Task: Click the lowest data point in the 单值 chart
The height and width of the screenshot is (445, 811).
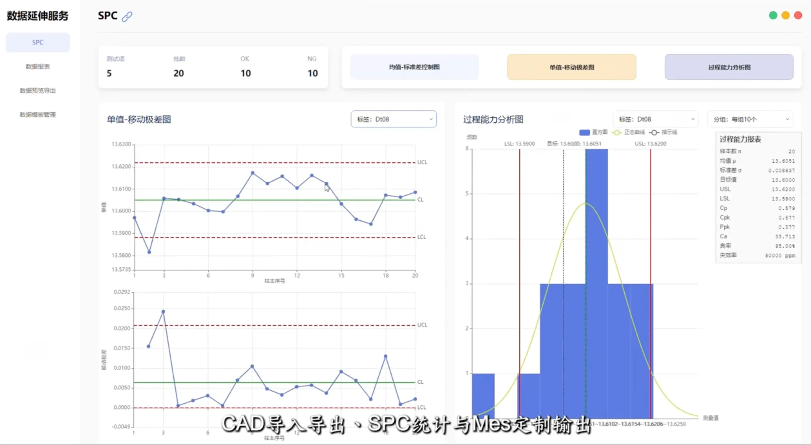Action: click(149, 252)
